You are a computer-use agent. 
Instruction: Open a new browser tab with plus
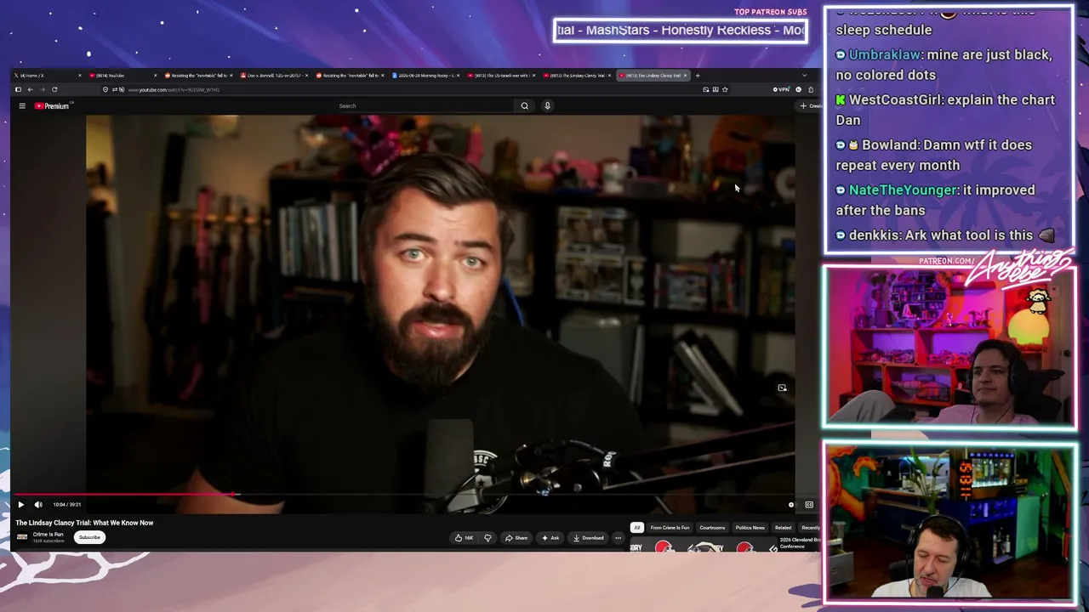[x=698, y=76]
